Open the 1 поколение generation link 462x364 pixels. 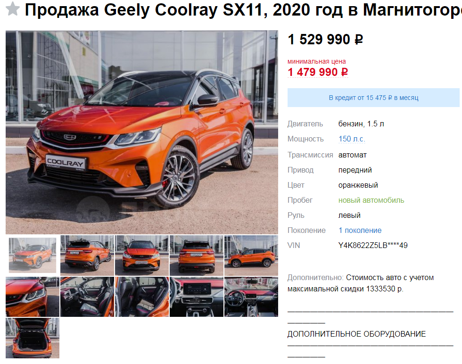click(x=360, y=230)
